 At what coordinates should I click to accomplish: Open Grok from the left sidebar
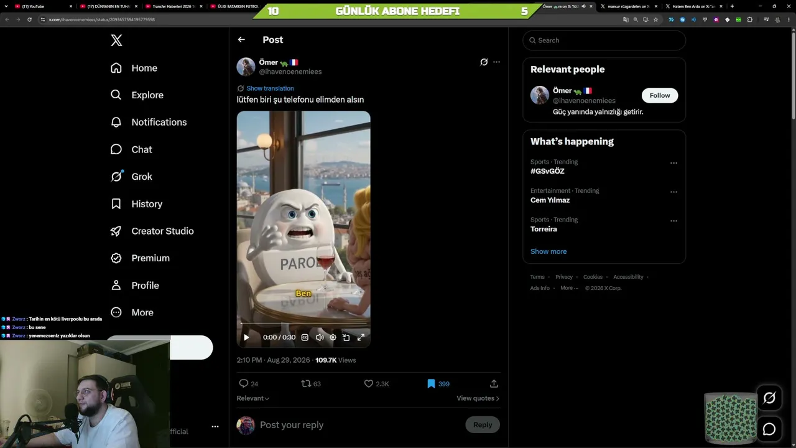pos(131,177)
